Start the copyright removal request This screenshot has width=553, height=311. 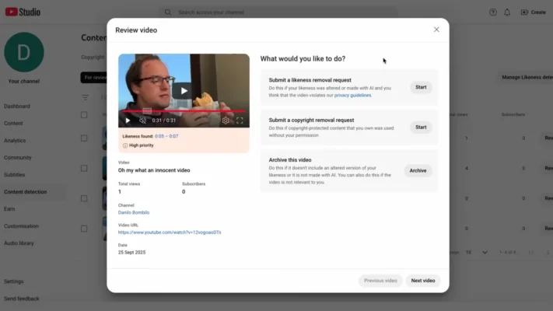(x=421, y=127)
